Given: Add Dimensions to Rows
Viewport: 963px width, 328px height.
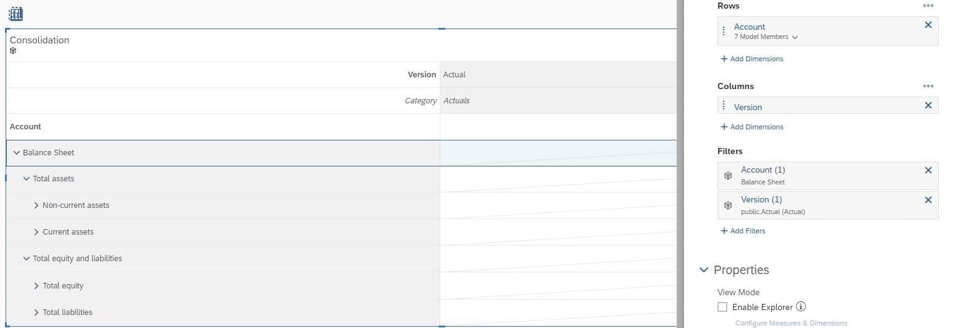Looking at the screenshot, I should coord(752,59).
